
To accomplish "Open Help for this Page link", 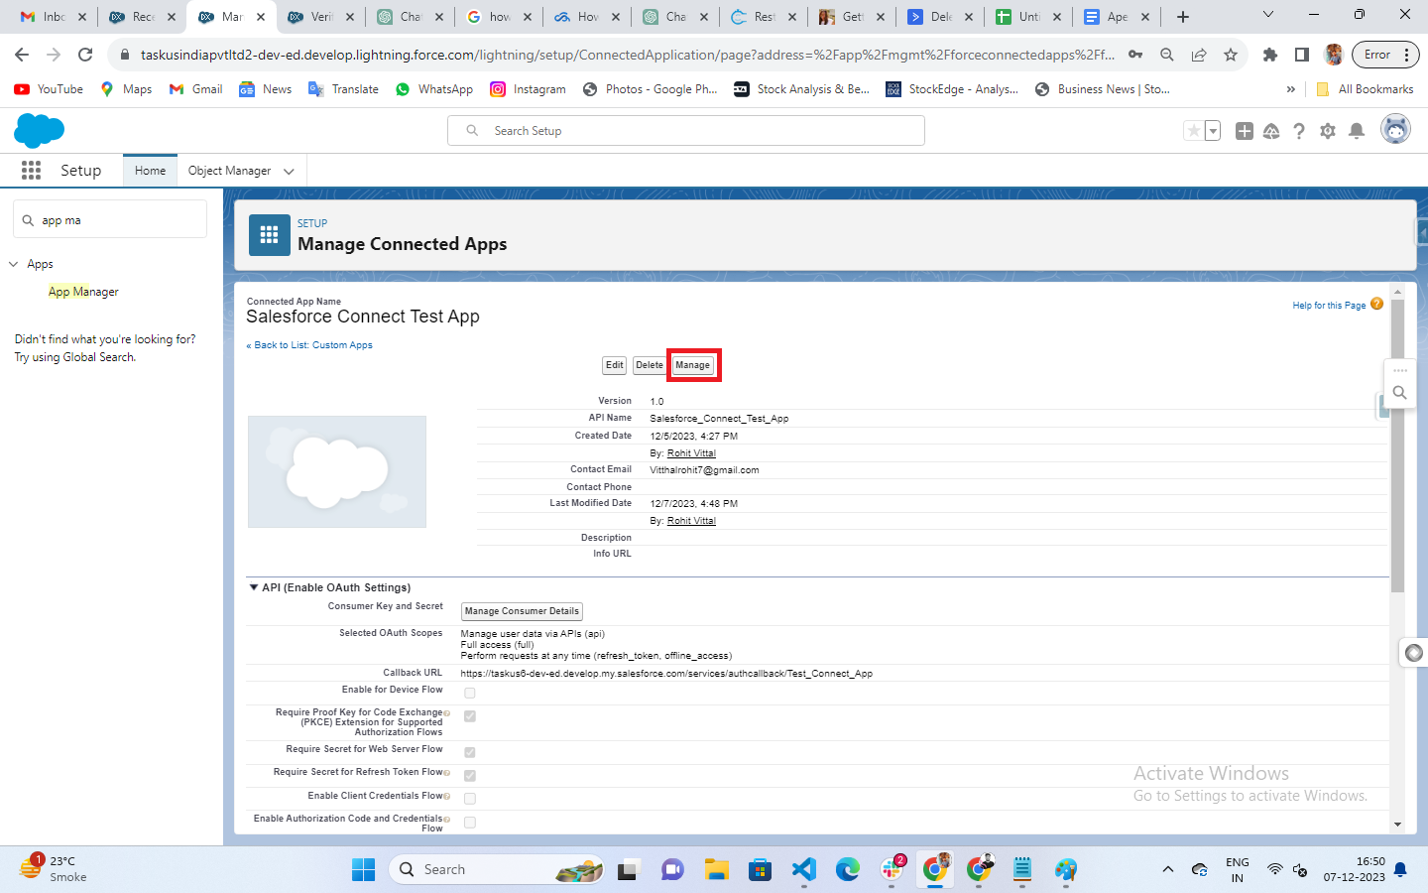I will point(1329,306).
